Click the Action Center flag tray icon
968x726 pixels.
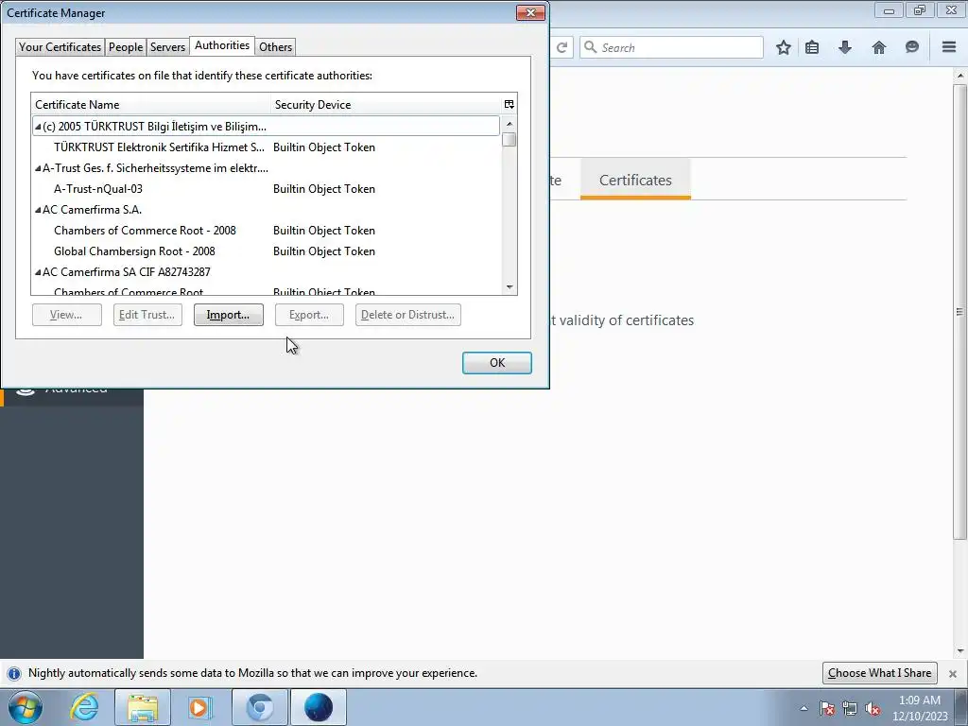(827, 708)
